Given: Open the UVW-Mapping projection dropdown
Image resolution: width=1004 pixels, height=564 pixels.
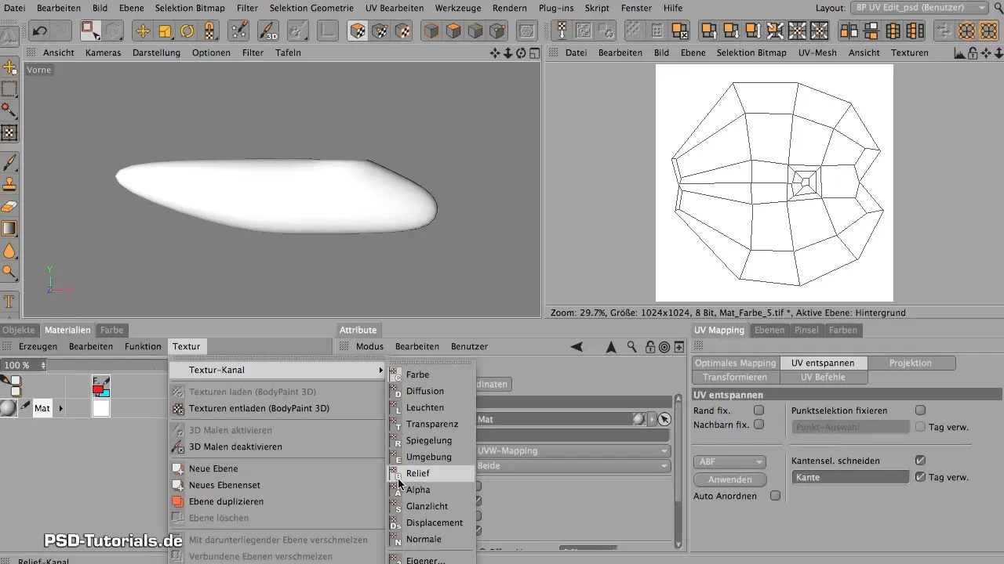Looking at the screenshot, I should click(x=572, y=451).
